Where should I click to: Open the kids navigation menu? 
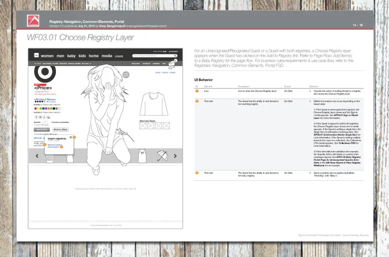(82, 56)
